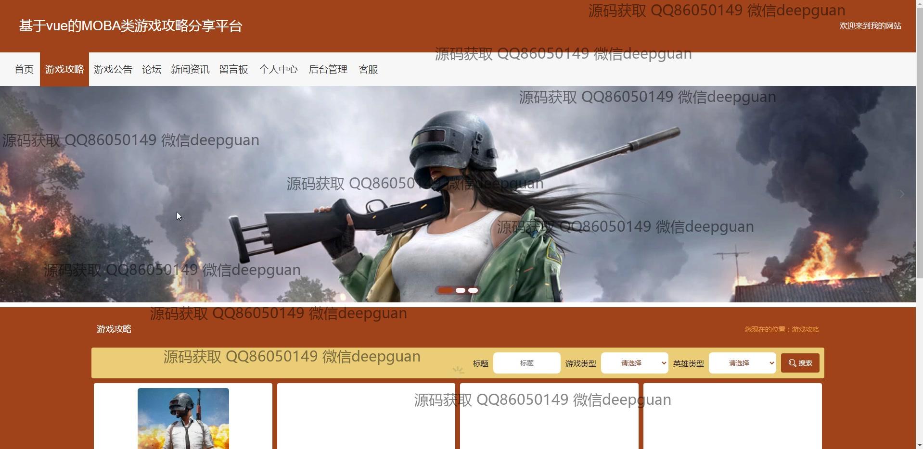Click the site title 基于vue的MOBA类游戏攻略分享平台
Screen dimensions: 923x449
click(130, 26)
